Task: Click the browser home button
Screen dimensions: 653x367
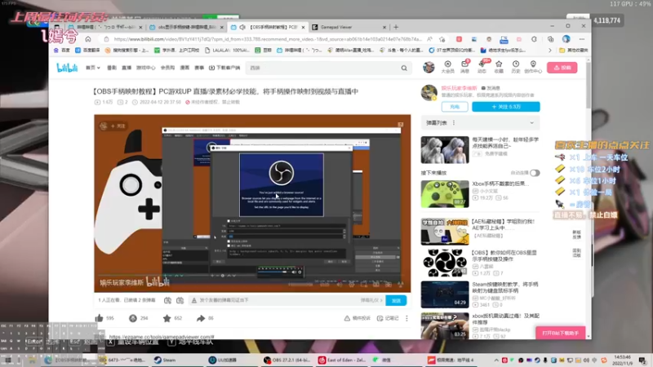Action: point(88,39)
